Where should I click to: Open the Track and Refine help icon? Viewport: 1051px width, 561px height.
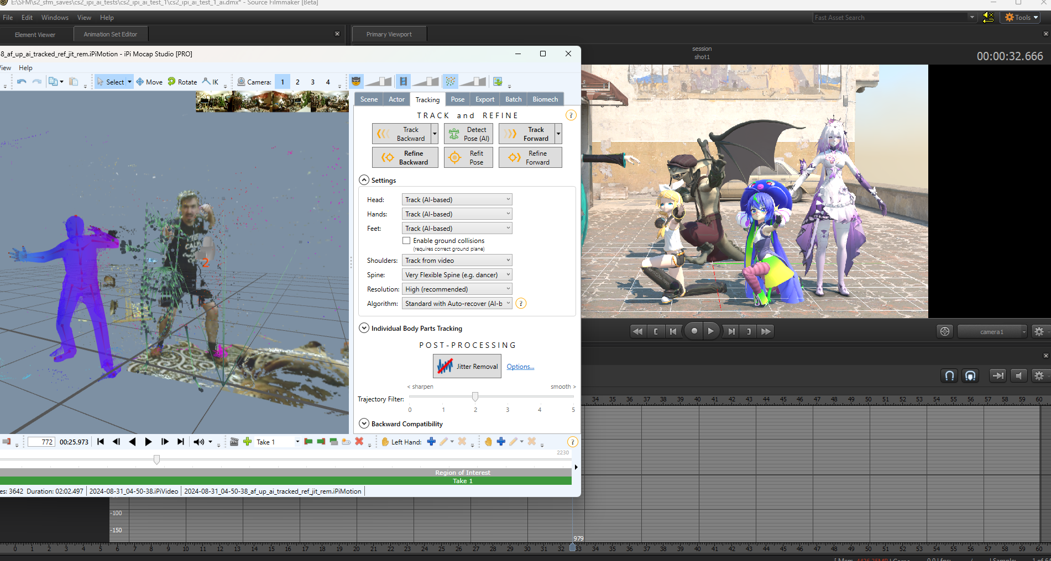coord(571,115)
